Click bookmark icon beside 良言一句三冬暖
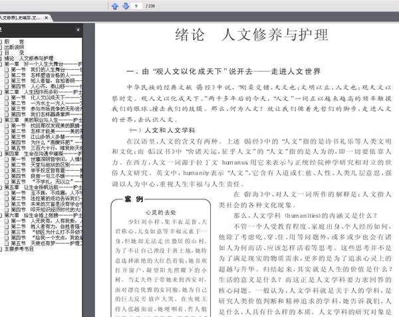 7,176
